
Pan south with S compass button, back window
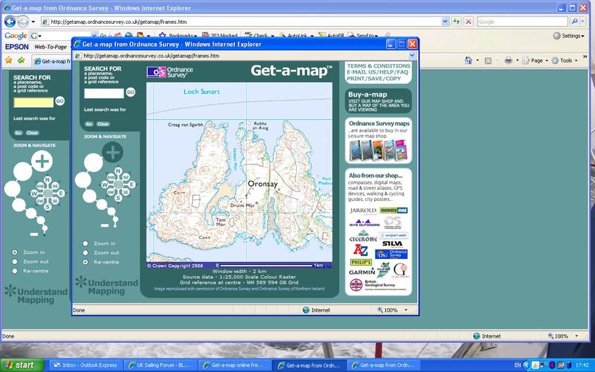click(48, 207)
